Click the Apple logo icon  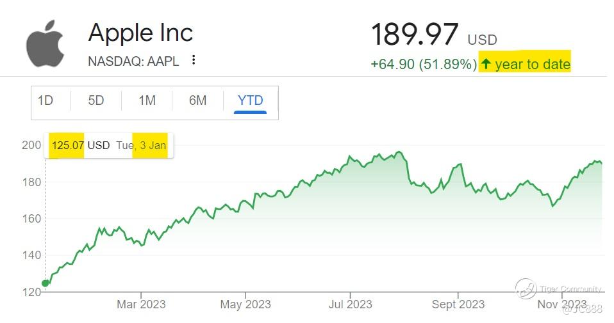[x=46, y=43]
